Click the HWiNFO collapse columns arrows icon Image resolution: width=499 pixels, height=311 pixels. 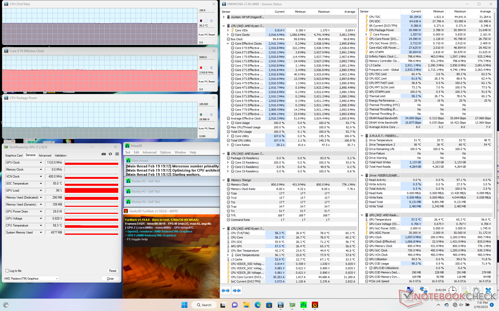(x=237, y=291)
